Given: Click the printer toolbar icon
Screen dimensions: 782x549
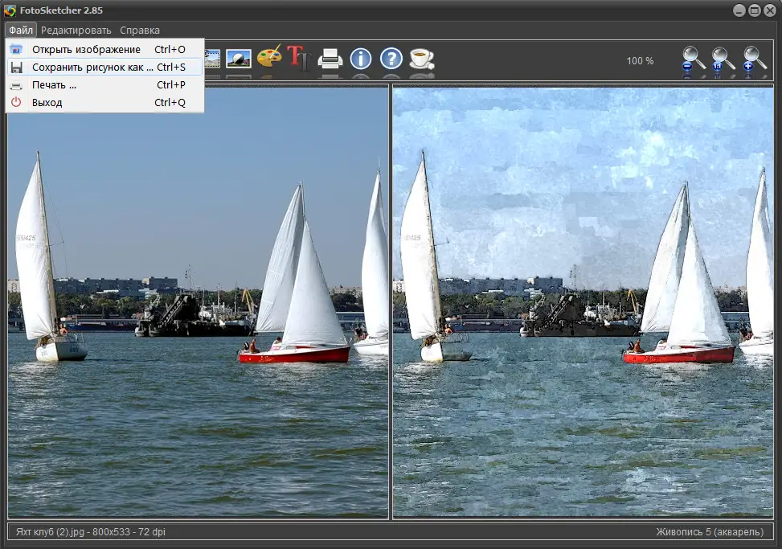Looking at the screenshot, I should (x=330, y=59).
